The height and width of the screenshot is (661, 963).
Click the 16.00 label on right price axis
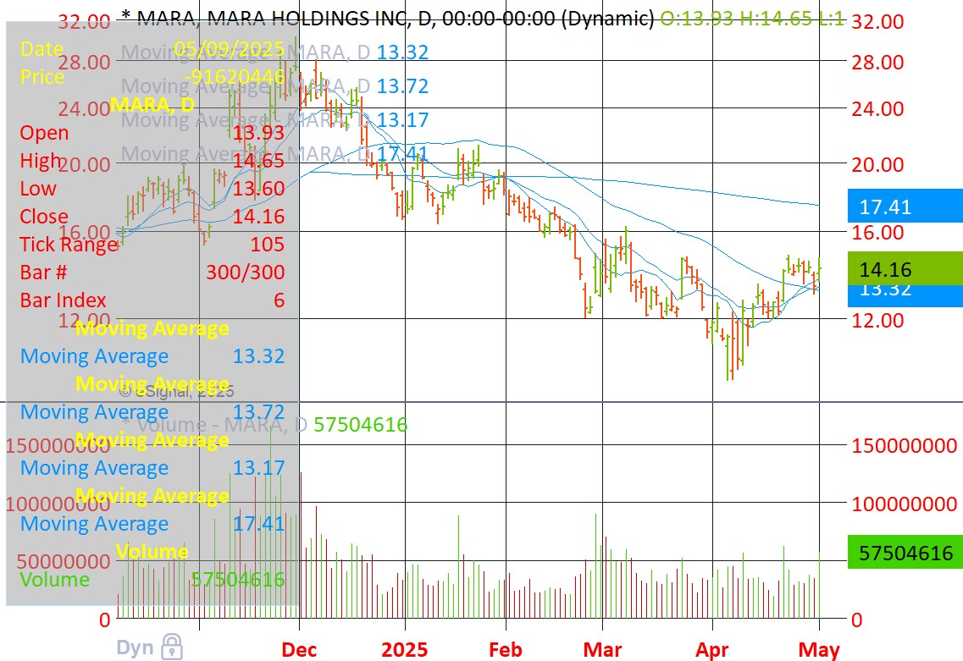pyautogui.click(x=877, y=232)
